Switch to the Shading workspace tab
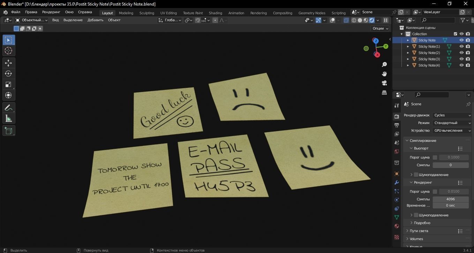The image size is (474, 253). 215,13
